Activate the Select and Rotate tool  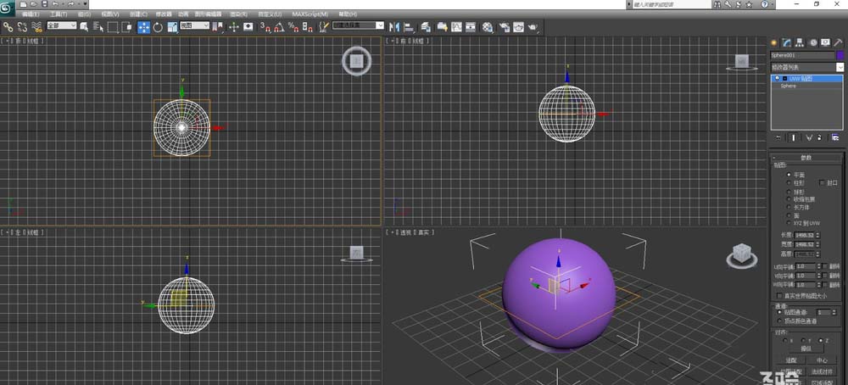pos(158,27)
